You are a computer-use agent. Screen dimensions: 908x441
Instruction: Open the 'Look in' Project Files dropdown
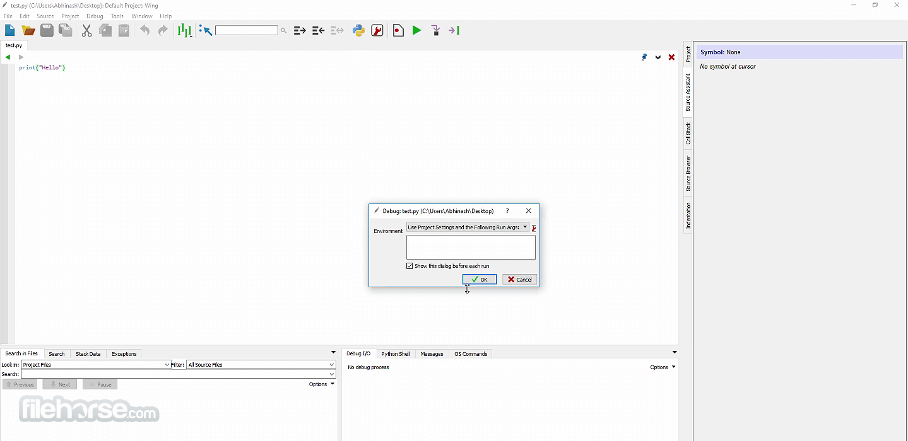click(x=96, y=365)
